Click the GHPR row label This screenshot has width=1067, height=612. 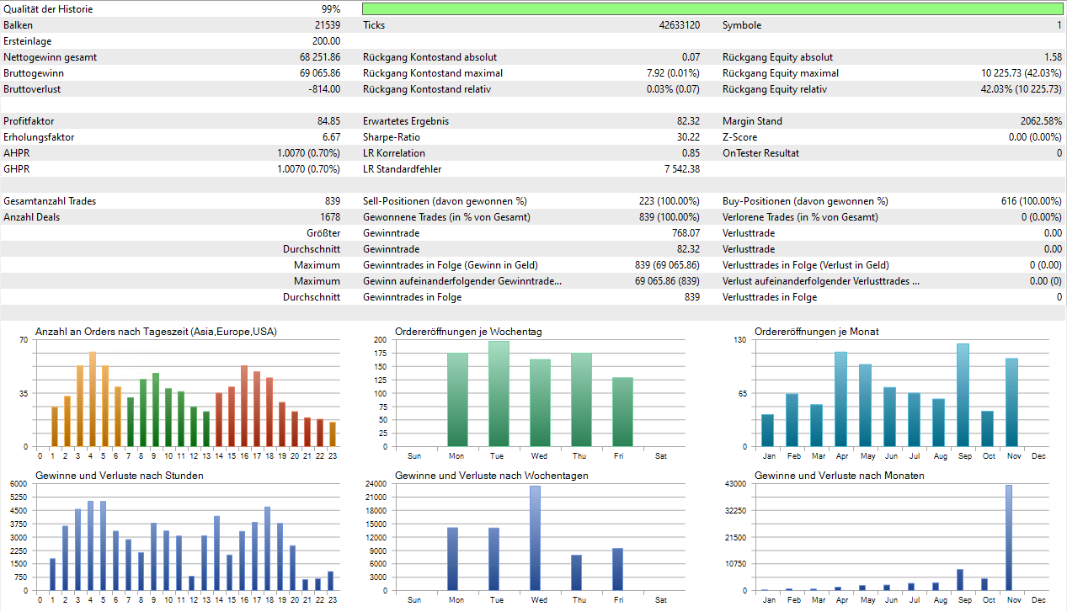17,169
